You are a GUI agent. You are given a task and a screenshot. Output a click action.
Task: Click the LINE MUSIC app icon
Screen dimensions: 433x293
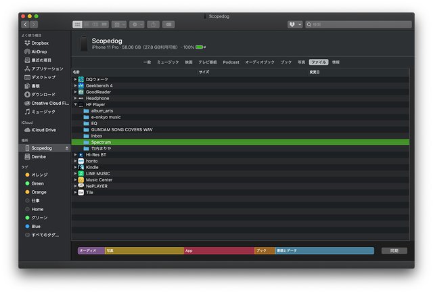(81, 173)
